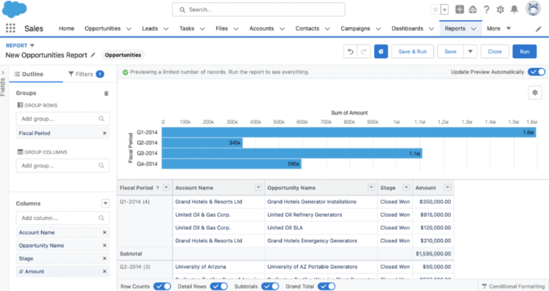Click the Redo arrow button
Screen dimensions: 549x291
point(364,52)
